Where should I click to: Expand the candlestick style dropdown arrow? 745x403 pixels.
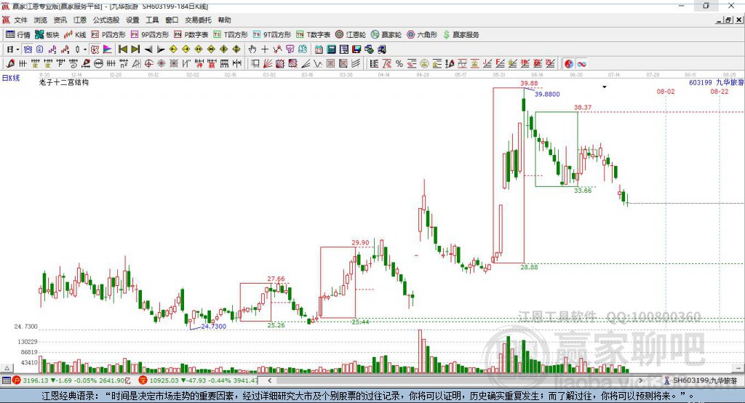coord(85,49)
